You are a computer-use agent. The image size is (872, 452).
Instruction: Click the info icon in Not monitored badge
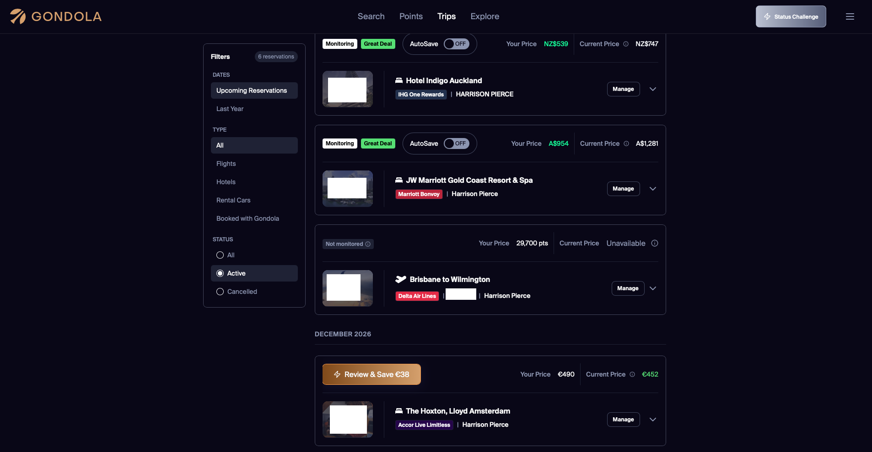pos(368,244)
